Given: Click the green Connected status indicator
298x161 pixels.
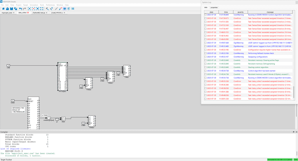Looking at the screenshot, I should coord(280,160).
